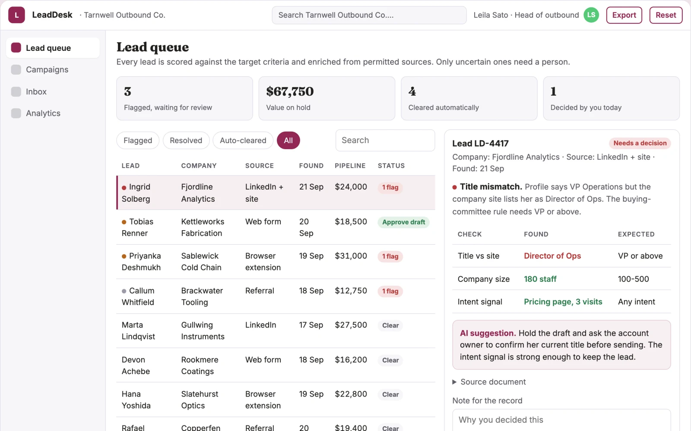Show only Flagged leads
This screenshot has width=691, height=431.
[x=138, y=141]
